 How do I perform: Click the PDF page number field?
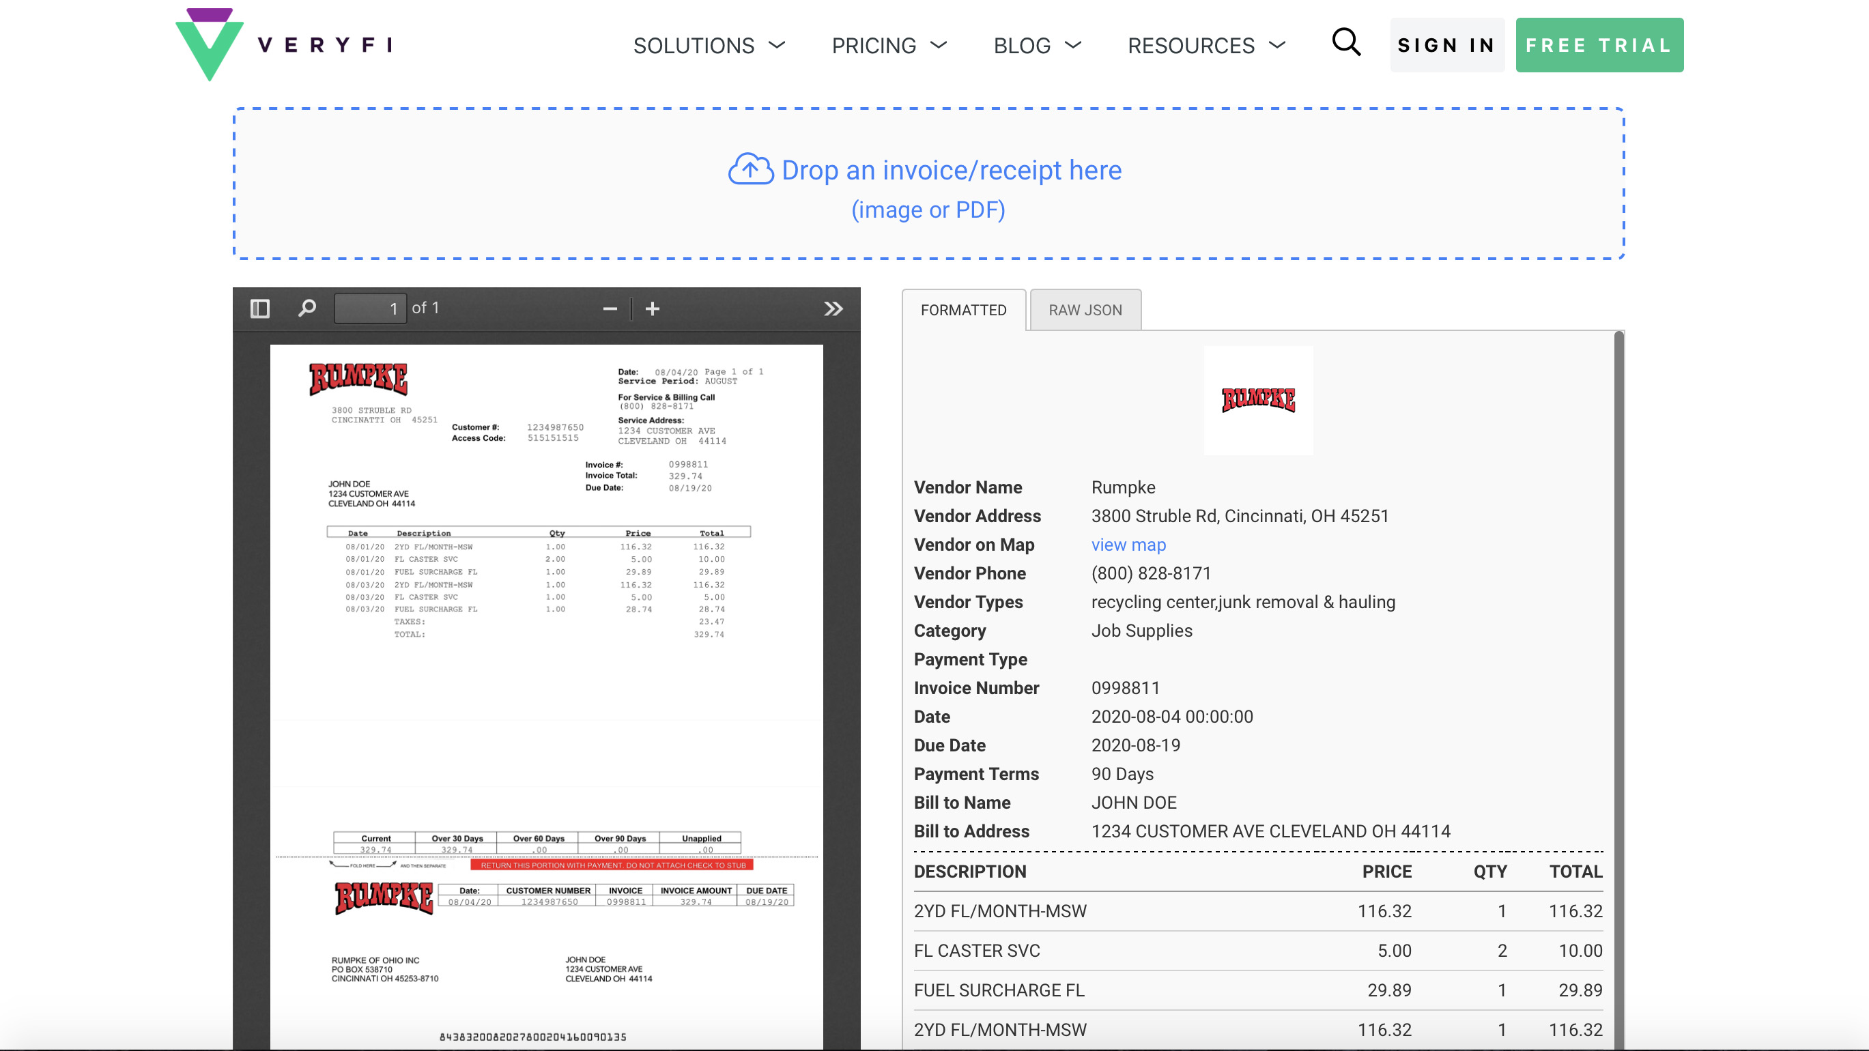click(x=370, y=308)
